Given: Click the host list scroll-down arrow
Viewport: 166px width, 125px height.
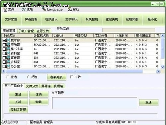Looking at the screenshot, I should (x=162, y=67).
